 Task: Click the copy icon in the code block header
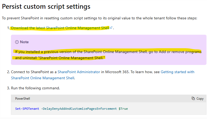193,98
